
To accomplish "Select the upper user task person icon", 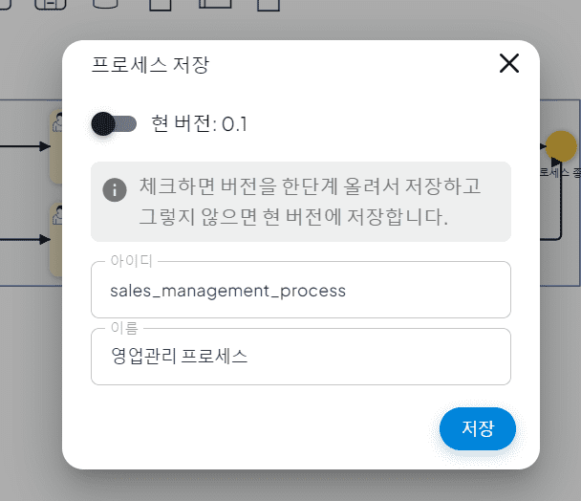I will (57, 122).
